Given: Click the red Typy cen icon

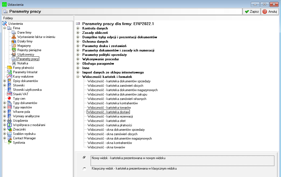Looking at the screenshot, I should pyautogui.click(x=9, y=99).
